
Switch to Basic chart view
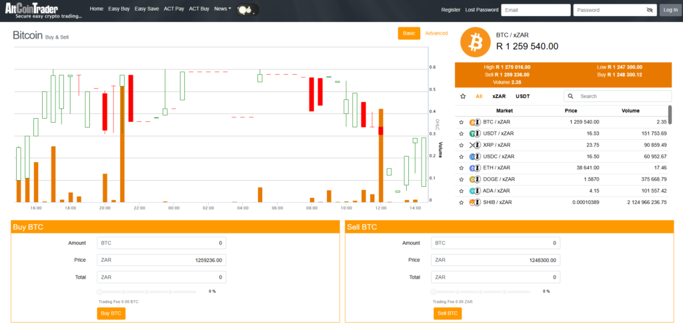pyautogui.click(x=409, y=33)
